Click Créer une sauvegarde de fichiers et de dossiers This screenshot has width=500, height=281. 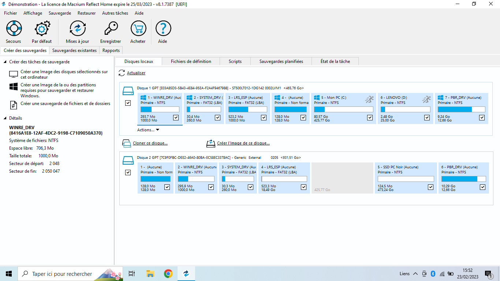(x=65, y=104)
